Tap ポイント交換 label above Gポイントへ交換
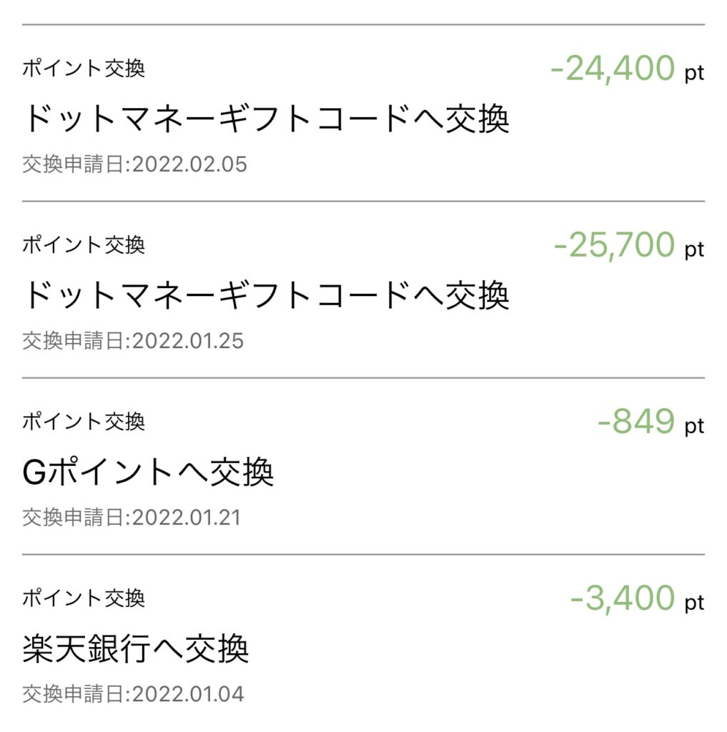Viewport: 727px width, 732px height. click(x=84, y=421)
